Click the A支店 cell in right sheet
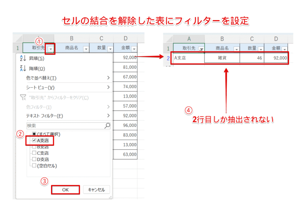Viewport: 302px width, 209px height. (x=189, y=58)
